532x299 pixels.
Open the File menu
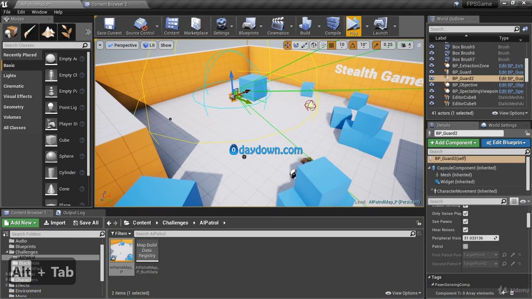[7, 12]
